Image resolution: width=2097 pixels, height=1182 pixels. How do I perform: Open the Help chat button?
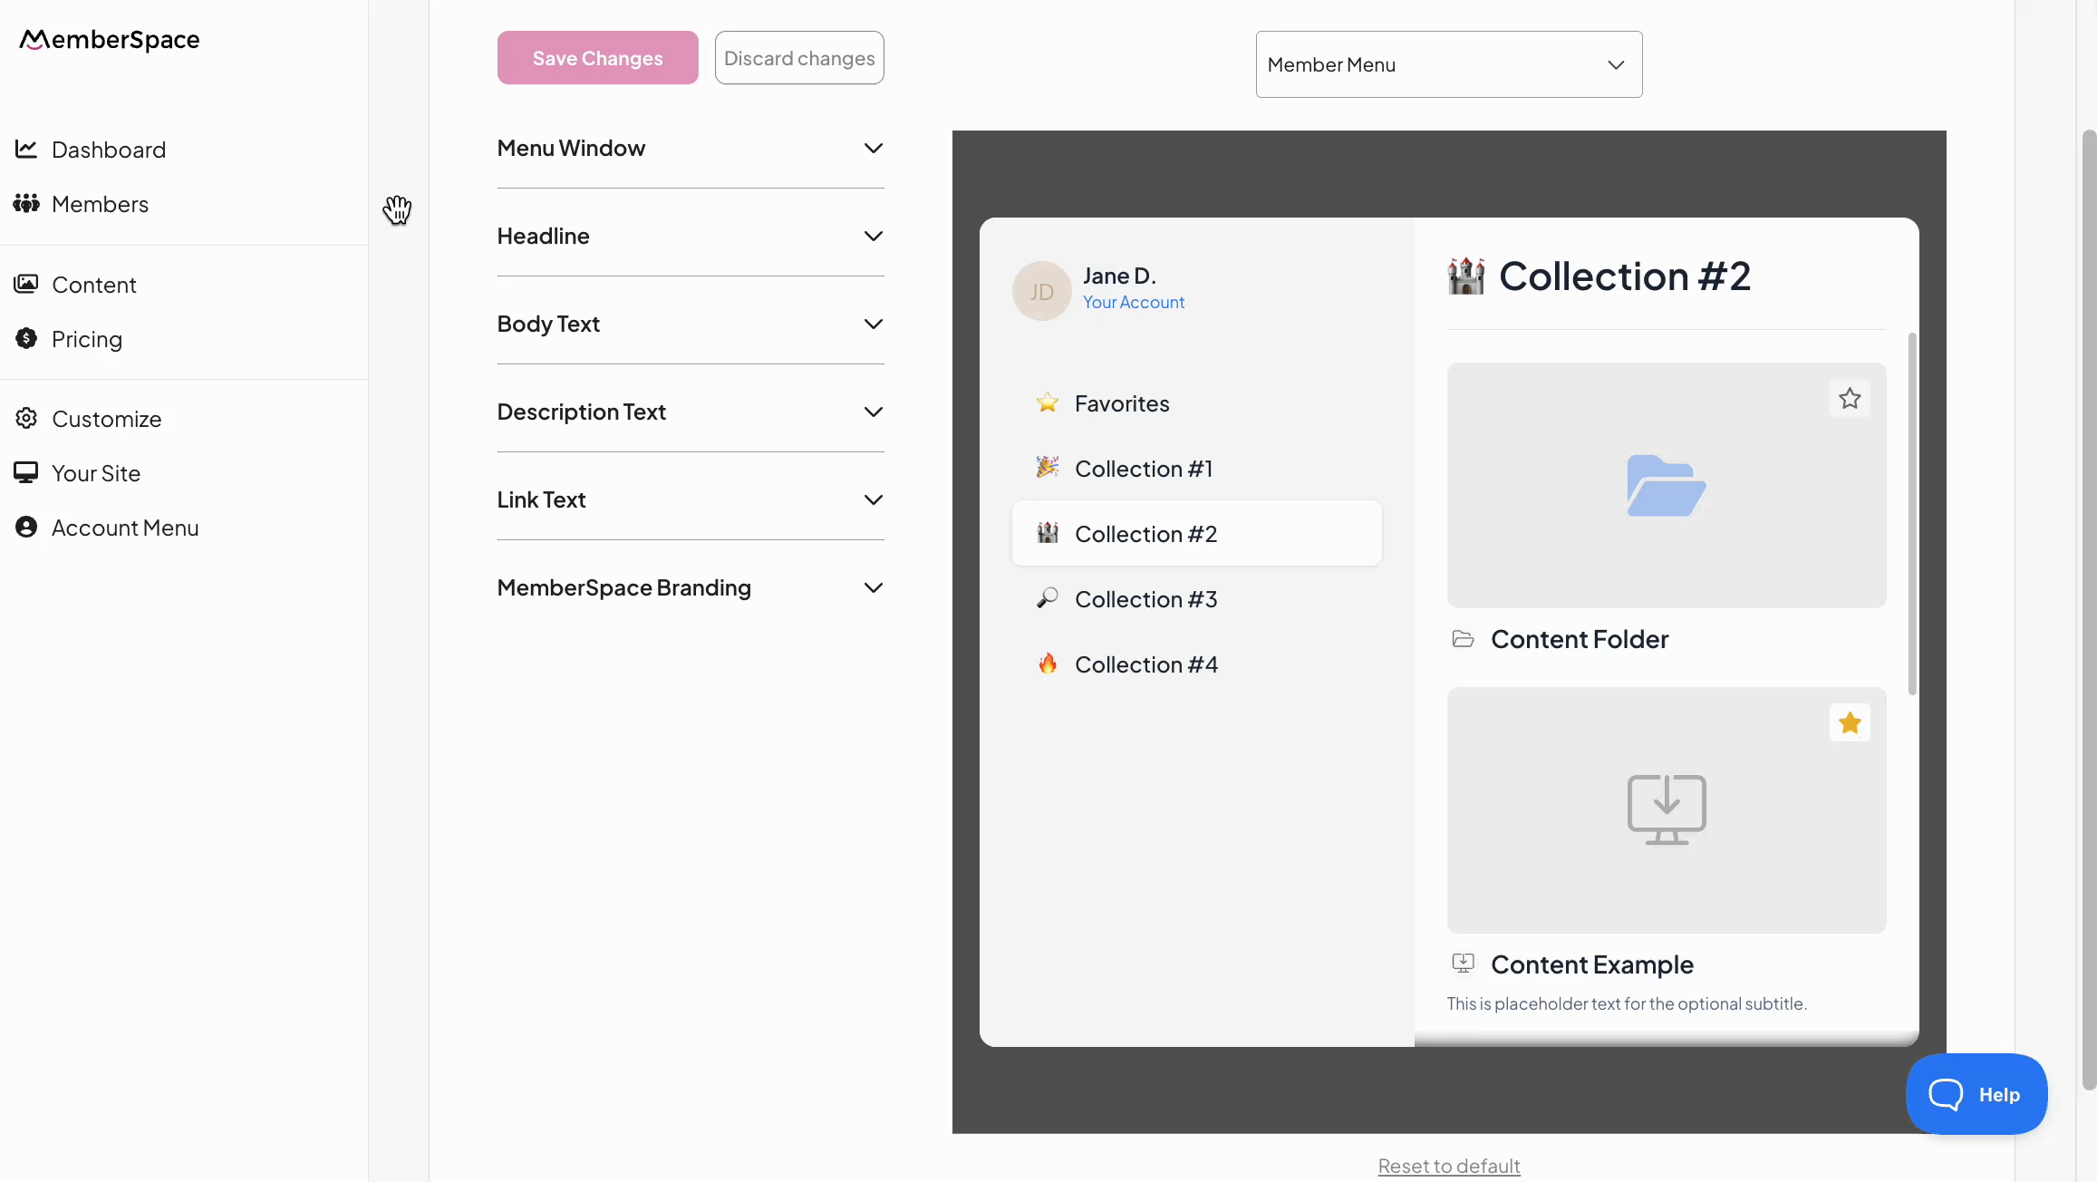pyautogui.click(x=1976, y=1094)
